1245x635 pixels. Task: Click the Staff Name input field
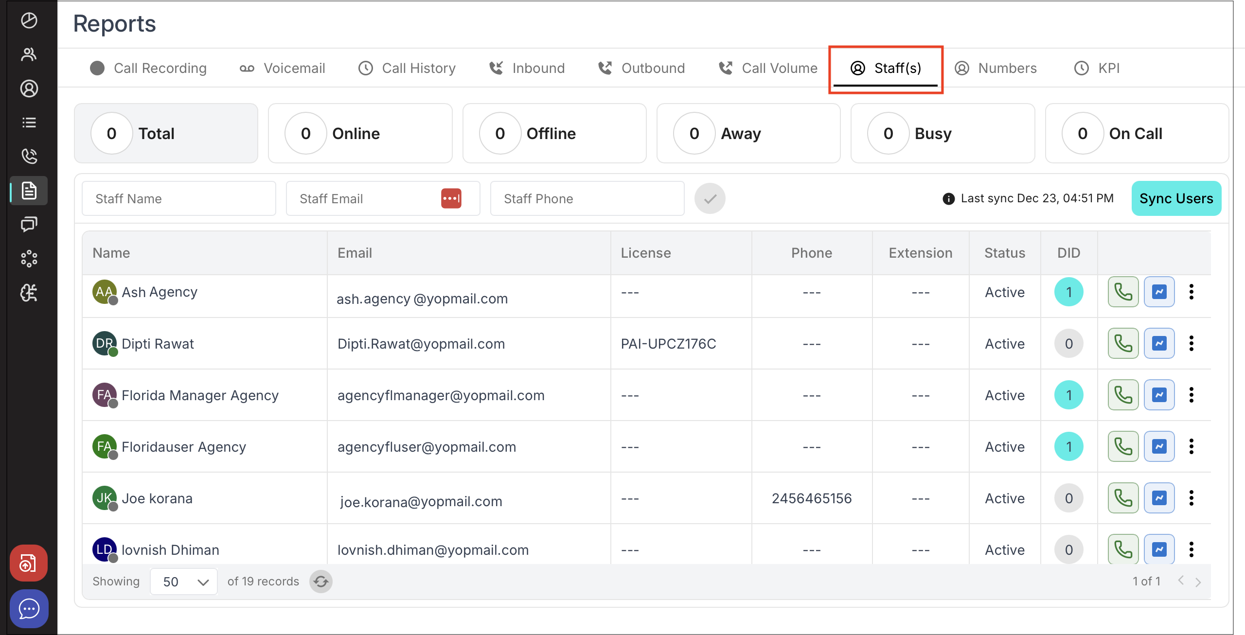pos(179,198)
